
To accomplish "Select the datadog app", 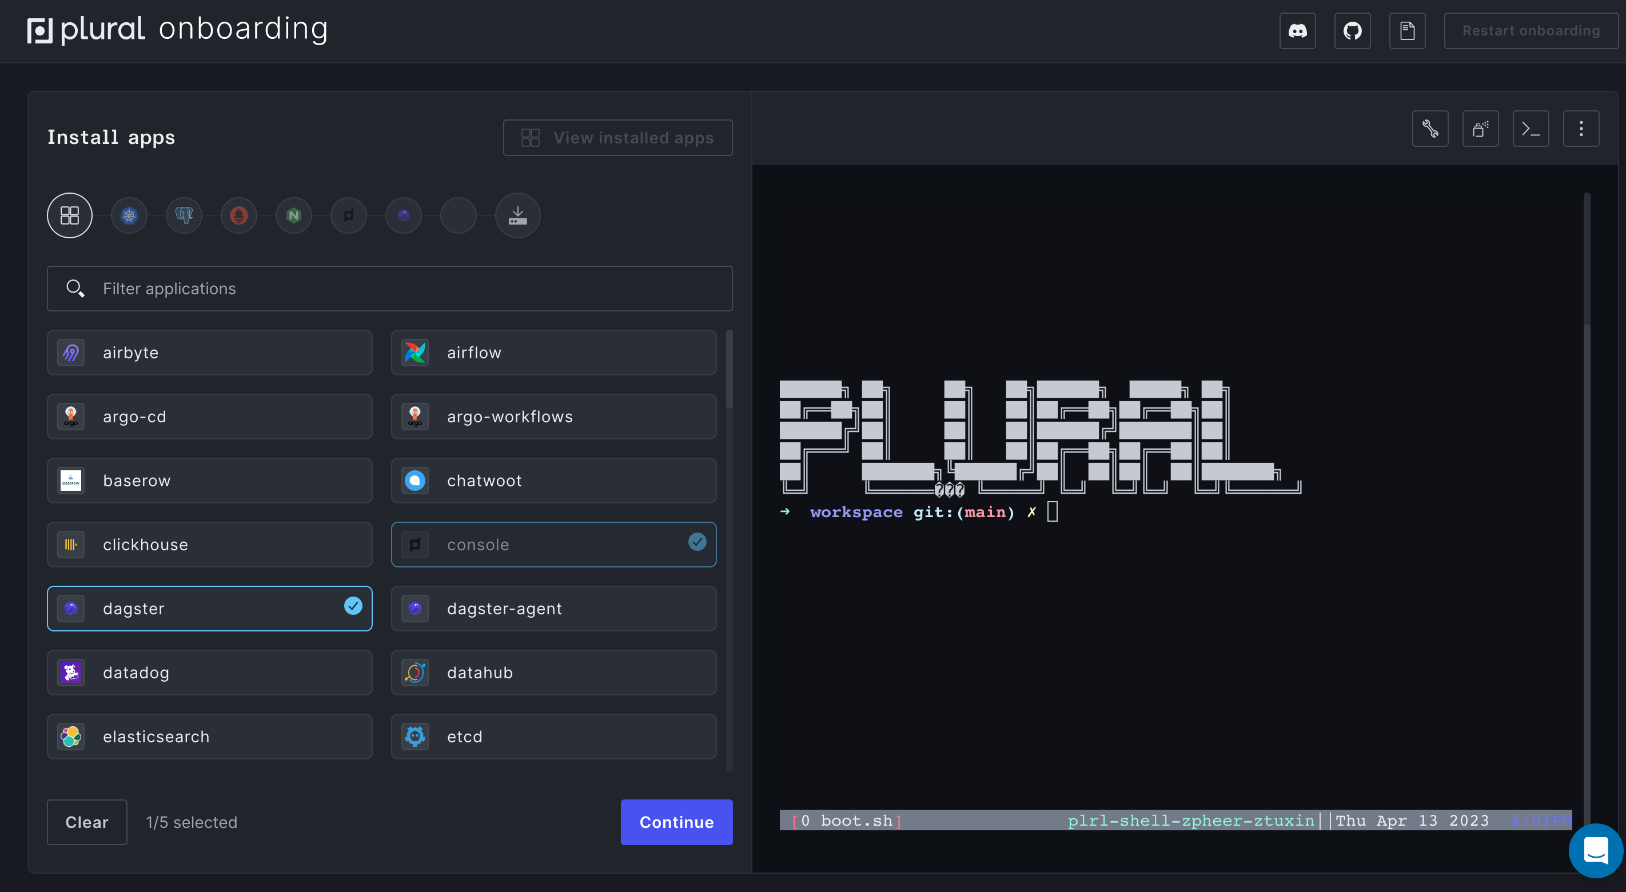I will [210, 673].
